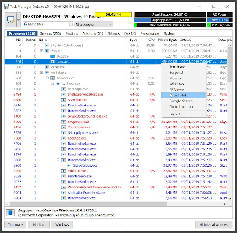This screenshot has width=237, height=233.
Task: Click Minimize all windows button
Action: click(214, 225)
